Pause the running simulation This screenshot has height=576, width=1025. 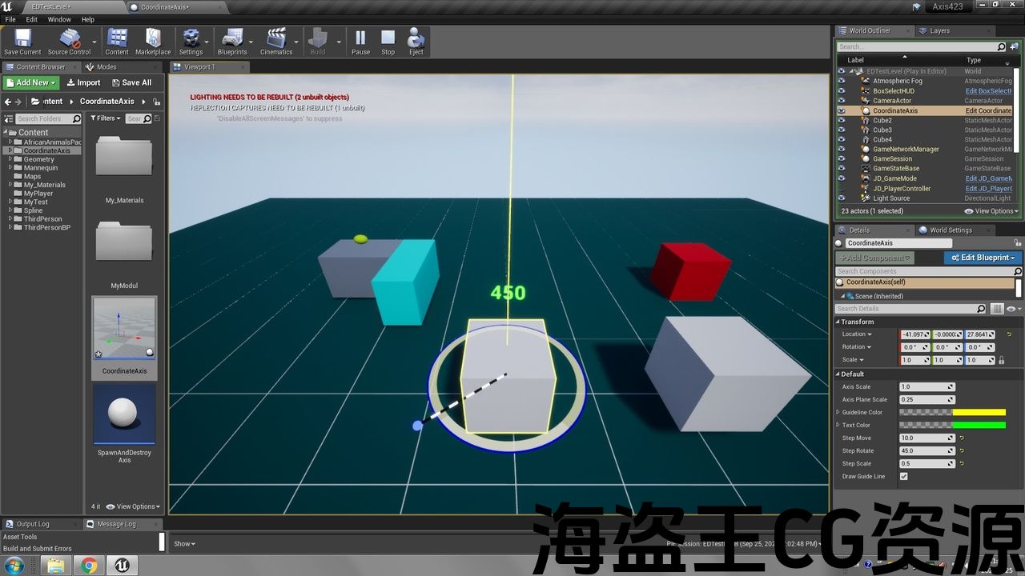(360, 42)
